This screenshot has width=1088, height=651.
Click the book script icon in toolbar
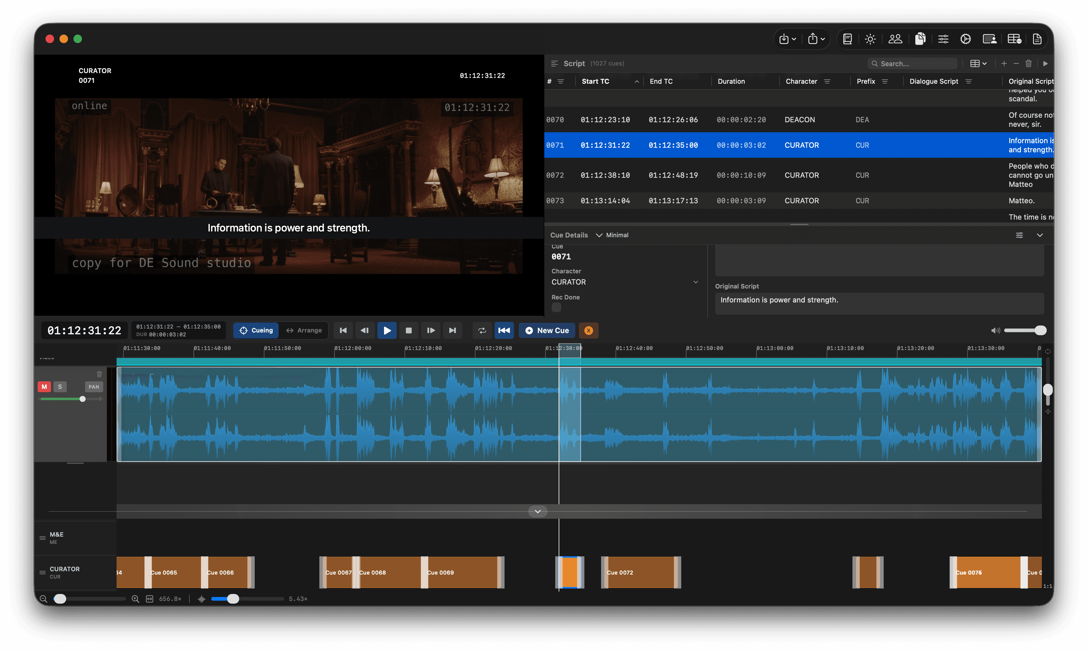[848, 39]
